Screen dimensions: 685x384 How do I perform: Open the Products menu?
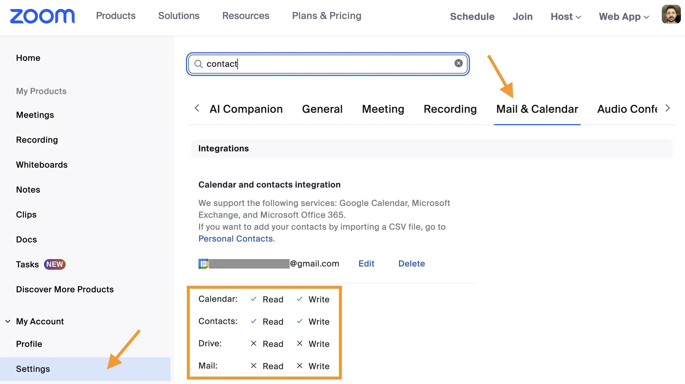(x=116, y=16)
